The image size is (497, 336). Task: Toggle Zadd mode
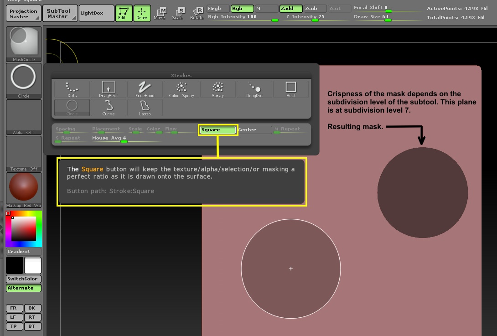click(291, 9)
